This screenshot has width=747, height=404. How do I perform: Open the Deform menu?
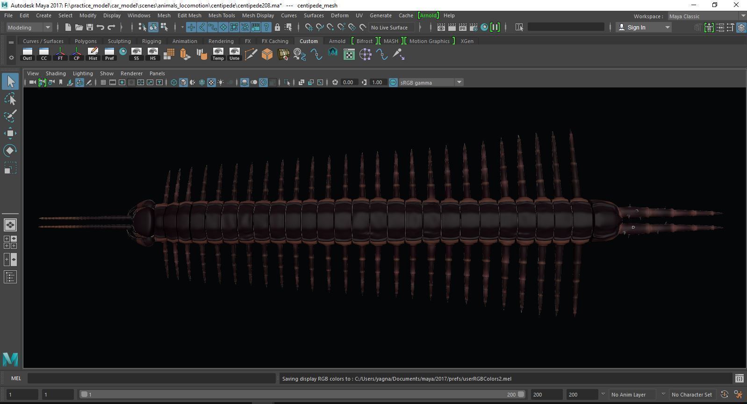tap(340, 15)
